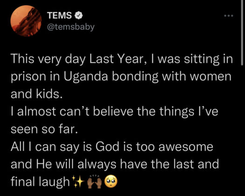Click the word 'God' in the tweet
The image size is (245, 196).
(x=107, y=147)
